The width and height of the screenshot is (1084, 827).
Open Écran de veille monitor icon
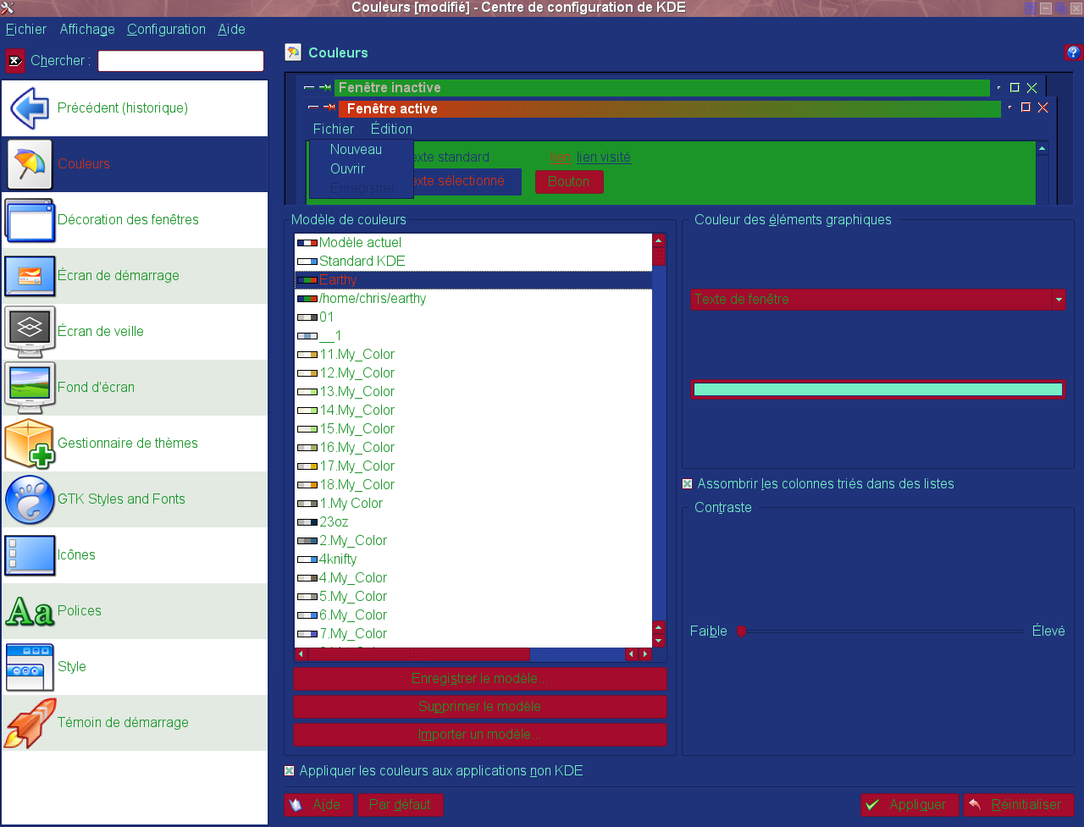pos(30,332)
